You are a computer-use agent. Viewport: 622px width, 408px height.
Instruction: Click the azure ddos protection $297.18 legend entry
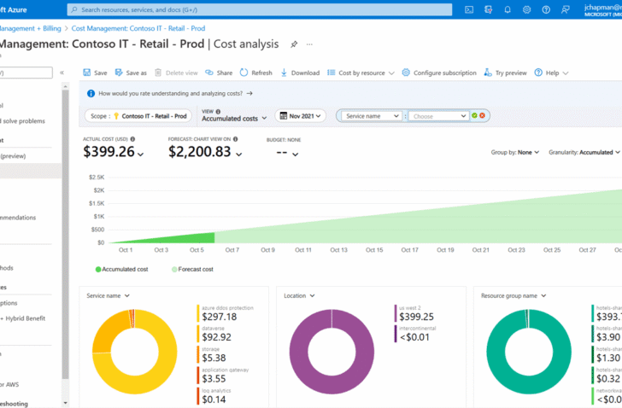(225, 313)
